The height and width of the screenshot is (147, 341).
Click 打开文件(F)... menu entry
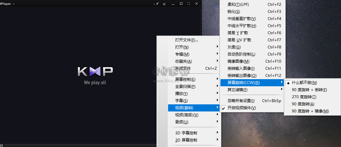click(186, 40)
